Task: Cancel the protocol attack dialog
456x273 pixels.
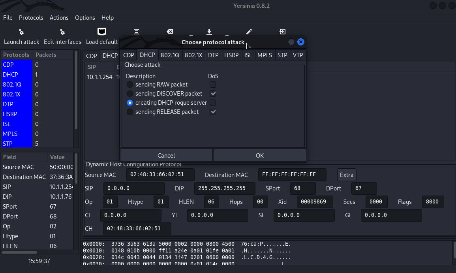Action: (166, 155)
